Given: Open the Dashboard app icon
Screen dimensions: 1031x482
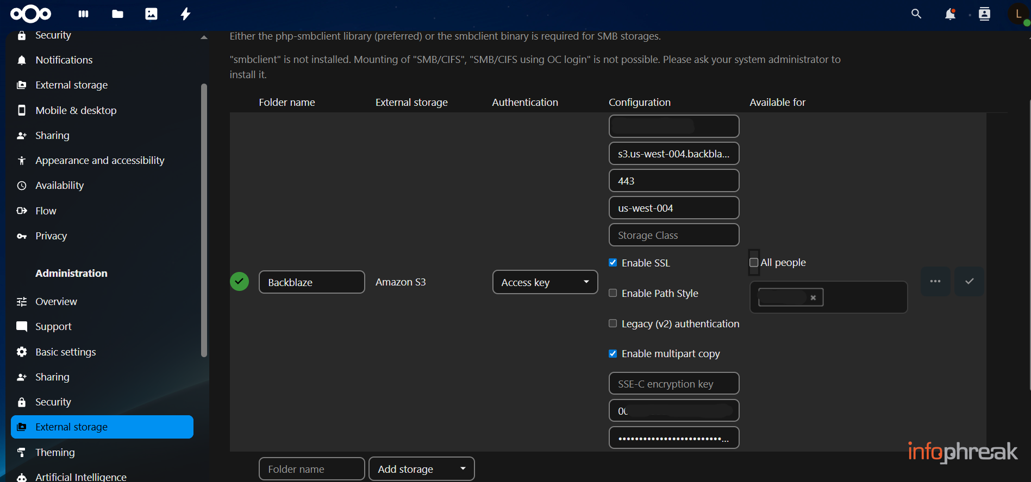Looking at the screenshot, I should point(83,14).
